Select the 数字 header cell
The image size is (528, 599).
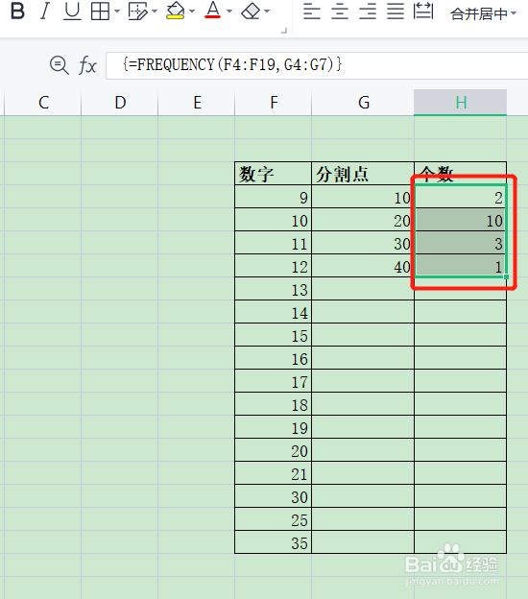(274, 174)
